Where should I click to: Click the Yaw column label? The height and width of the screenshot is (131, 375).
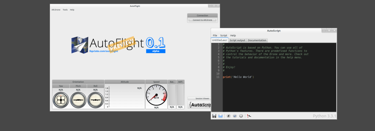pos(61,86)
